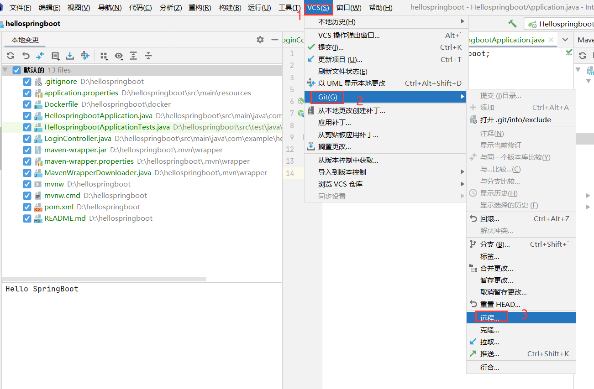Choose 重置 HEAD... in Git submenu
594x389 pixels.
pyautogui.click(x=521, y=304)
